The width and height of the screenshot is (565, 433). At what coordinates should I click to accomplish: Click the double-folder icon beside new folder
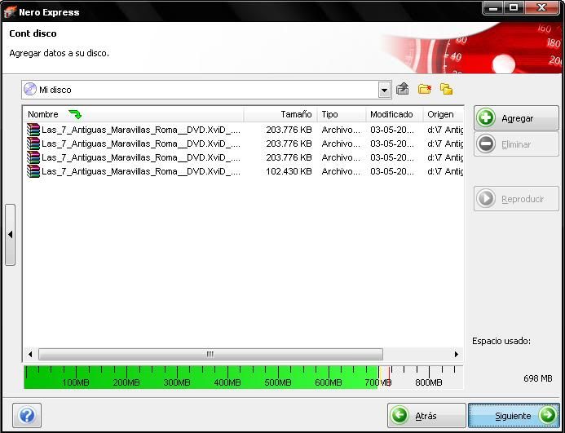[x=447, y=89]
